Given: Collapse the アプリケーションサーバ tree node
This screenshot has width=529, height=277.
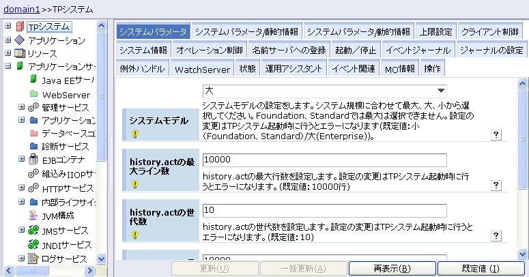Looking at the screenshot, I should point(8,66).
